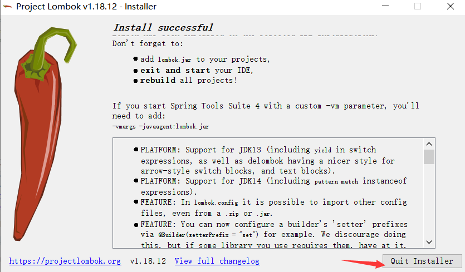465x272 pixels.
Task: Click the changelog scrollbar thumb
Action: (x=429, y=157)
